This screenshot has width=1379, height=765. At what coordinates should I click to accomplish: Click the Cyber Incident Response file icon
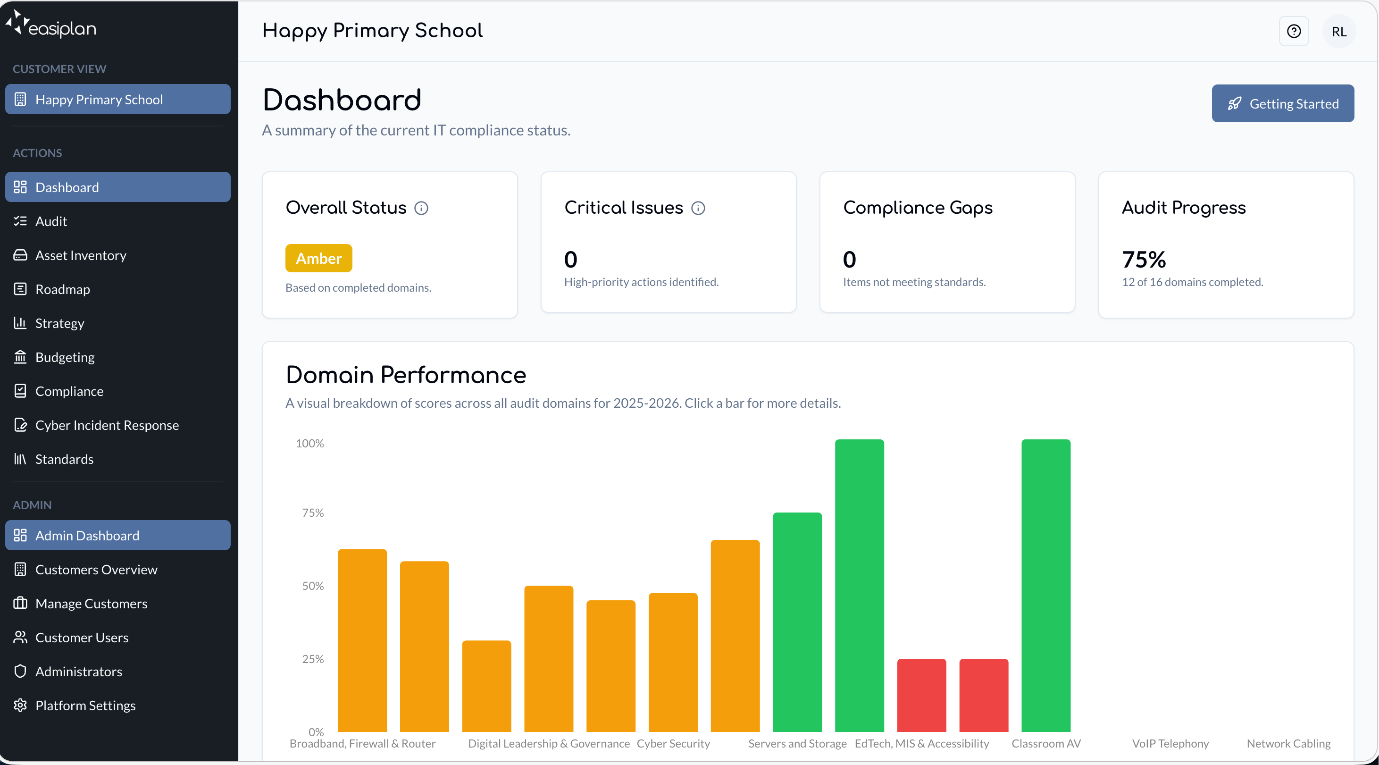pos(20,425)
